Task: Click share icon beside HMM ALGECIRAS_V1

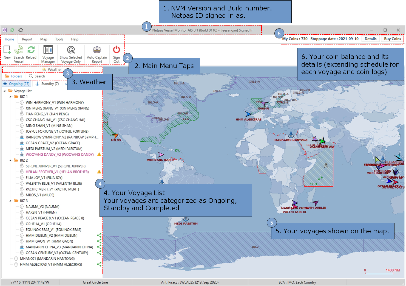Action: pos(99,264)
